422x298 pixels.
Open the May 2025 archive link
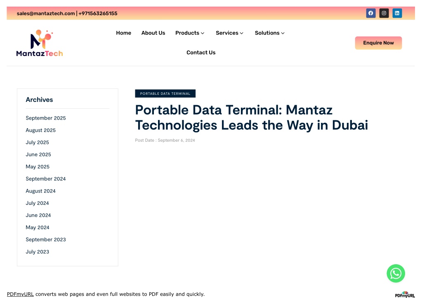[38, 167]
